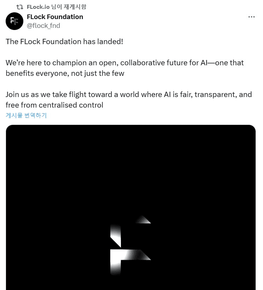Open the embedded black video thumbnail
The height and width of the screenshot is (290, 263).
tap(130, 176)
